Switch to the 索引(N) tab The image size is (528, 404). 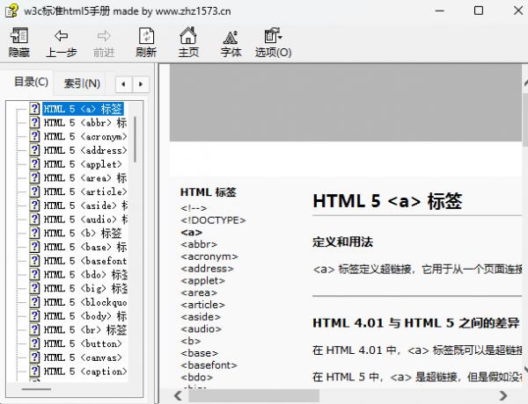point(82,83)
